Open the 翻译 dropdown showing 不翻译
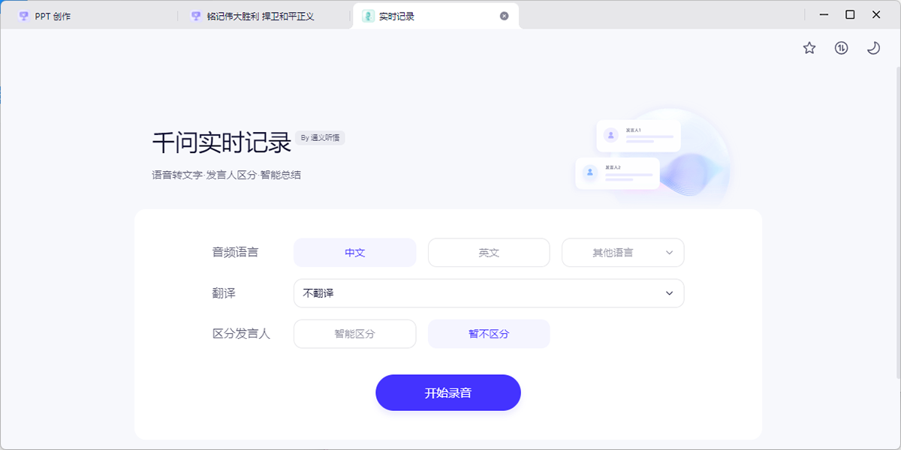The height and width of the screenshot is (450, 901). tap(488, 293)
